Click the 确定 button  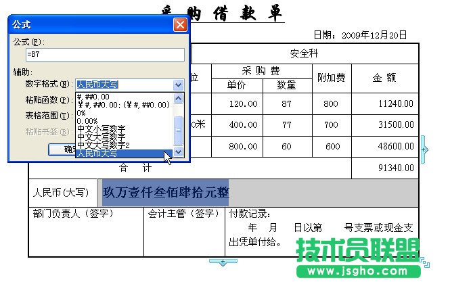tap(62, 149)
